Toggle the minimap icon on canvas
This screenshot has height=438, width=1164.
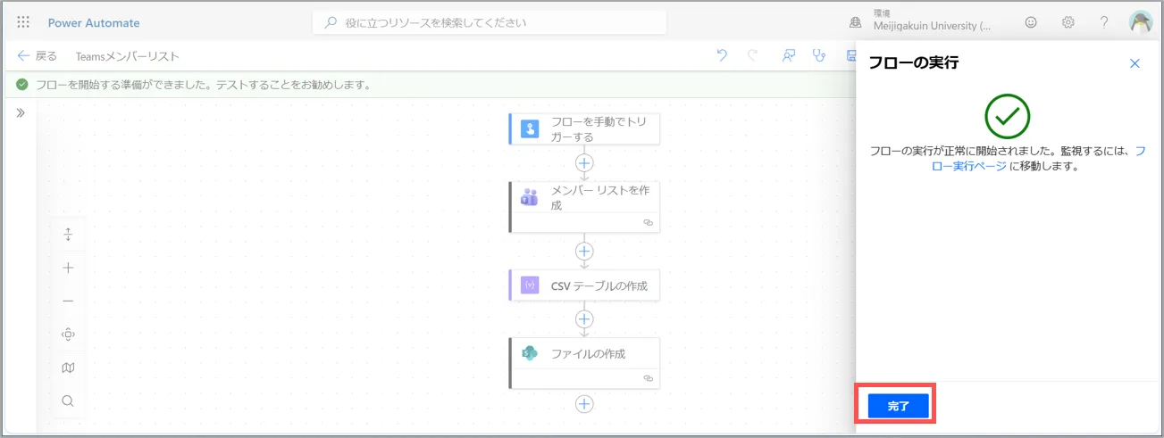click(68, 368)
